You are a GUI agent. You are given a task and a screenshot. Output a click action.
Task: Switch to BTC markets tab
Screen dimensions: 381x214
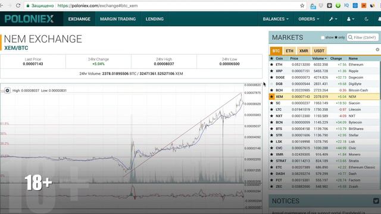276,51
